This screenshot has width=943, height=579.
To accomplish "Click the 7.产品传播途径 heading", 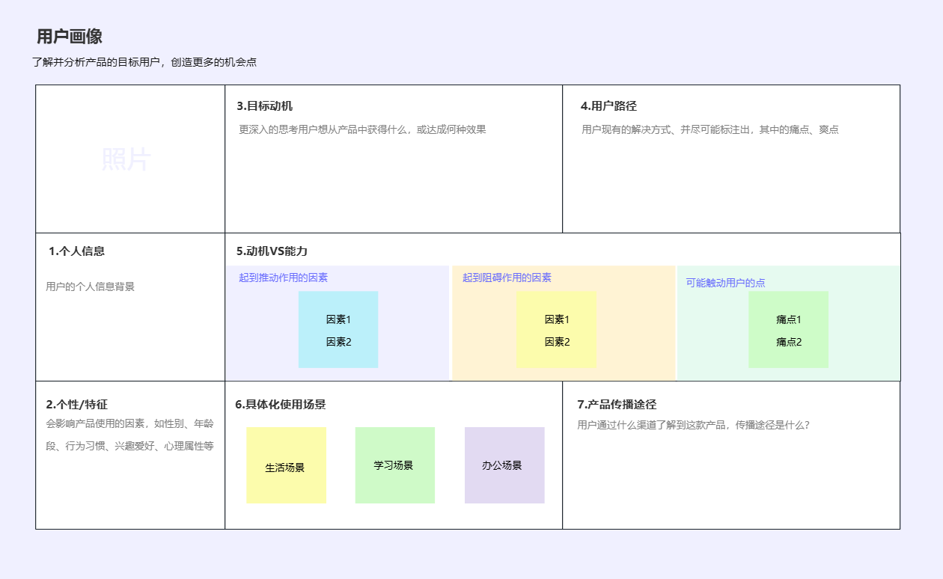I will pyautogui.click(x=617, y=405).
